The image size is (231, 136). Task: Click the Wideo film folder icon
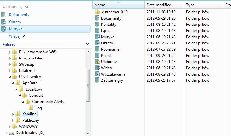click(98, 68)
